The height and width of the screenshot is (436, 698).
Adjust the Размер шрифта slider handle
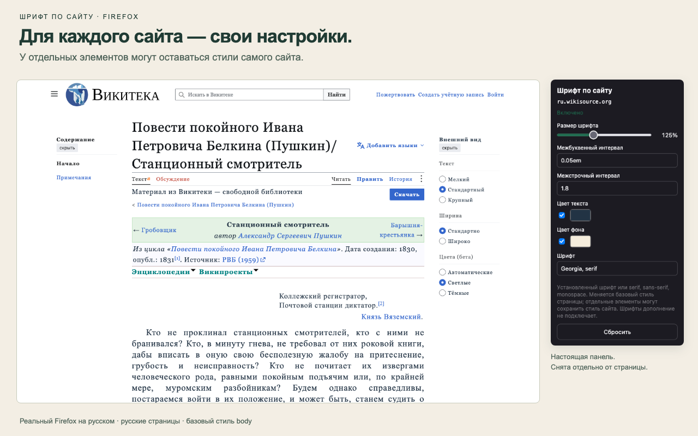[x=593, y=135]
